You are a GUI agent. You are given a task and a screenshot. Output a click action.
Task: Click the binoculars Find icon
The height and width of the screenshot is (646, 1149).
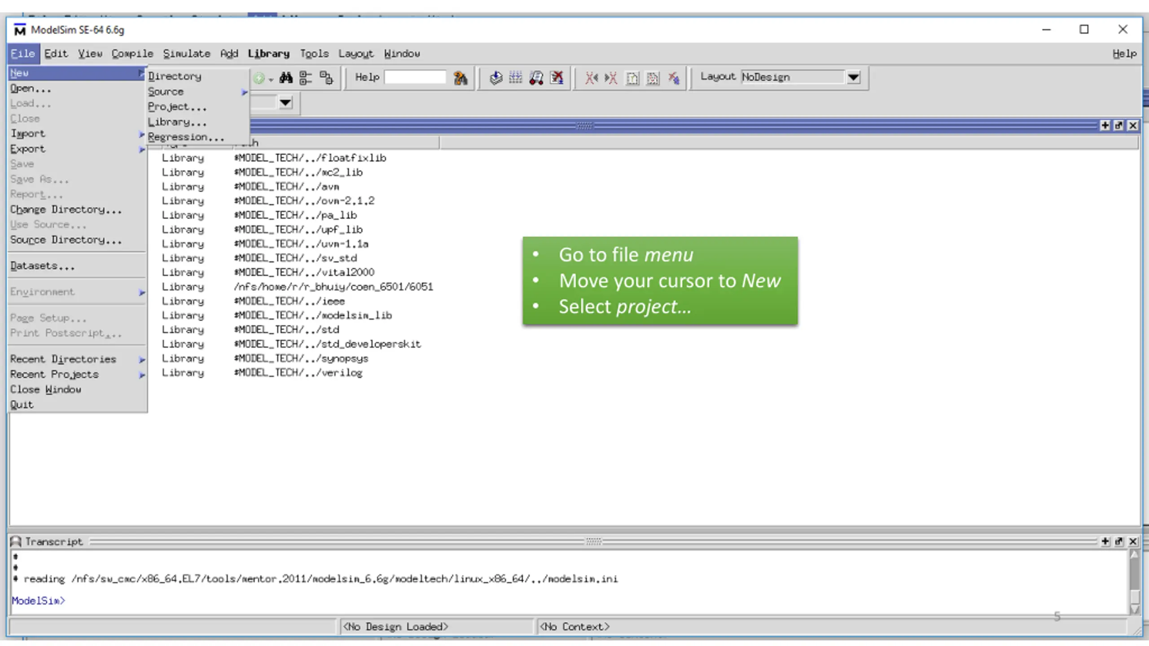tap(286, 78)
